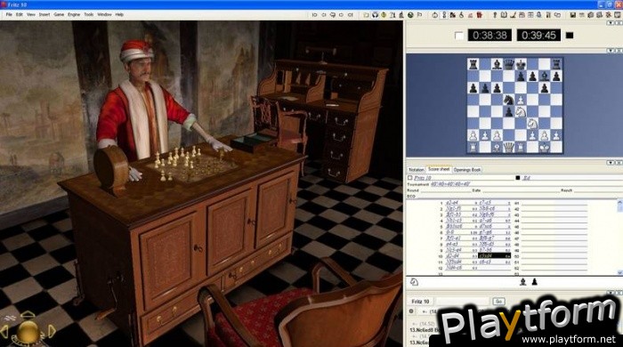Click the white checkbox beside Fritz 10 on score sheet

[410, 178]
